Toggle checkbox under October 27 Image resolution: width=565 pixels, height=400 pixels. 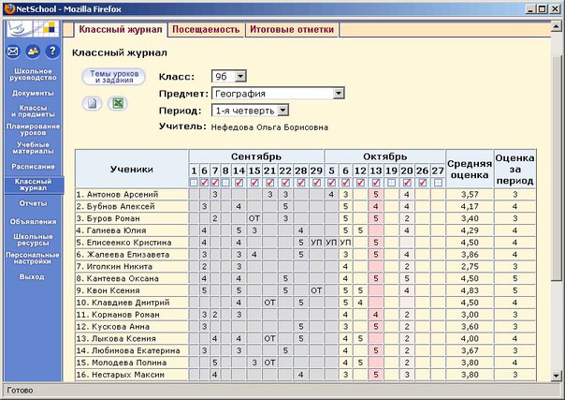tap(438, 183)
